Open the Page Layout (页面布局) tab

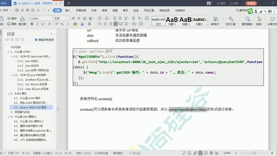(x=81, y=10)
